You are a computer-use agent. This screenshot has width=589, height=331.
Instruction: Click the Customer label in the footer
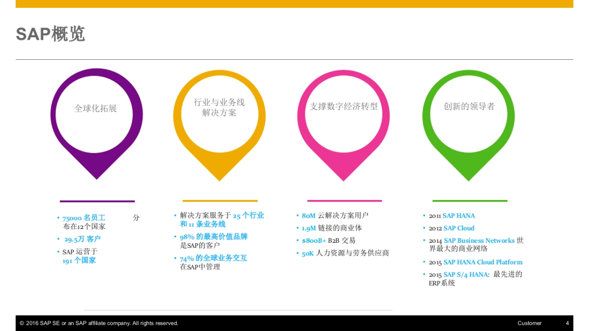tap(530, 323)
